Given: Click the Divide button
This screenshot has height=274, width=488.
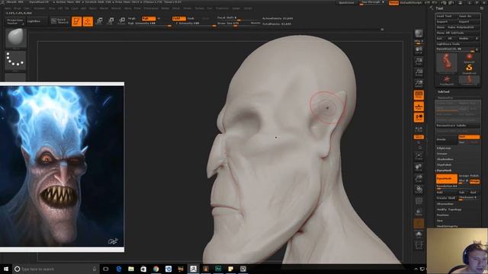Looking at the screenshot, I should tap(447, 139).
